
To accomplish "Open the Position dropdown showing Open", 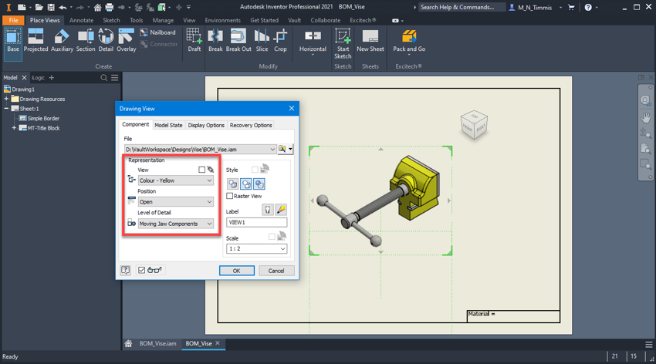I will (176, 202).
